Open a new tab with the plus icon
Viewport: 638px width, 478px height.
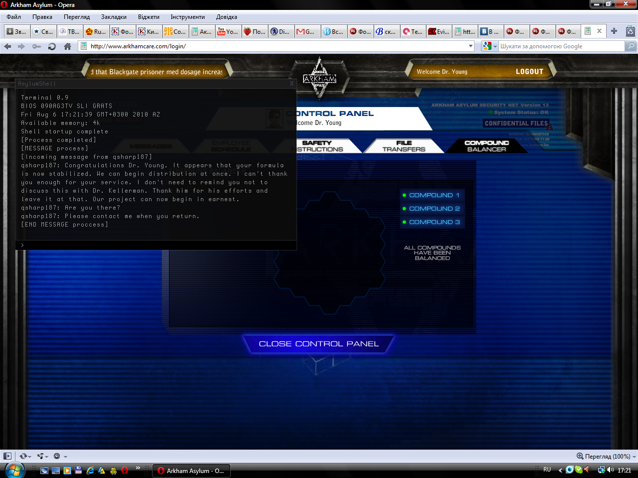coord(614,31)
